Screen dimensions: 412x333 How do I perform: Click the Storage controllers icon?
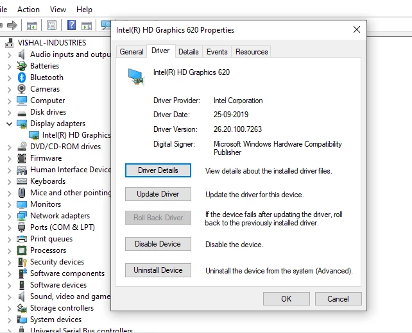(22, 308)
